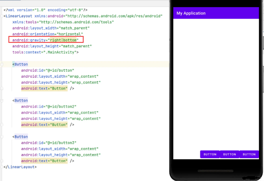Collapse fold marker beside the highlighted Button tag

click(x=2, y=64)
